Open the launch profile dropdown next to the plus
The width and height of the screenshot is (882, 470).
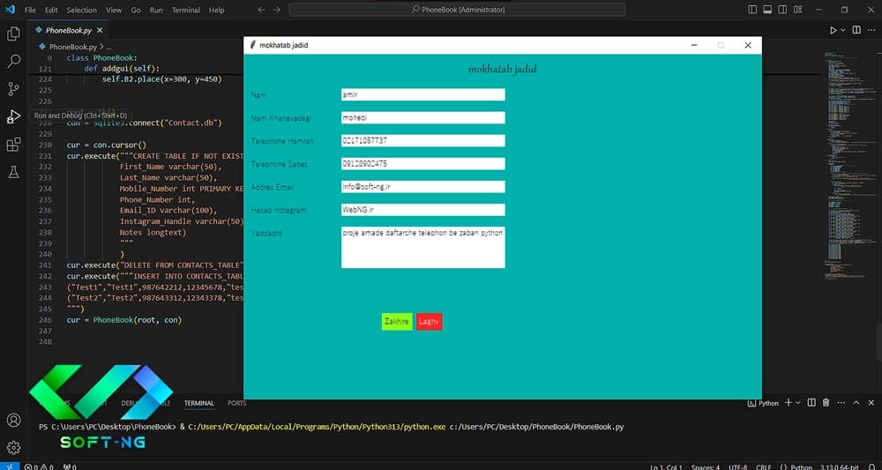coord(798,403)
